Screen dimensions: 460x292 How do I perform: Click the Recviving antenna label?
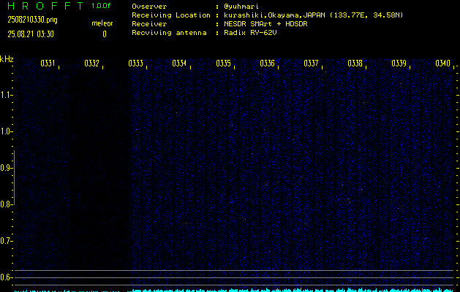169,33
